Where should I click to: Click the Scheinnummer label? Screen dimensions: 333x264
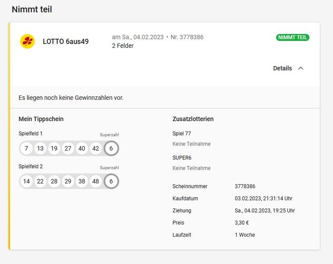pyautogui.click(x=190, y=186)
